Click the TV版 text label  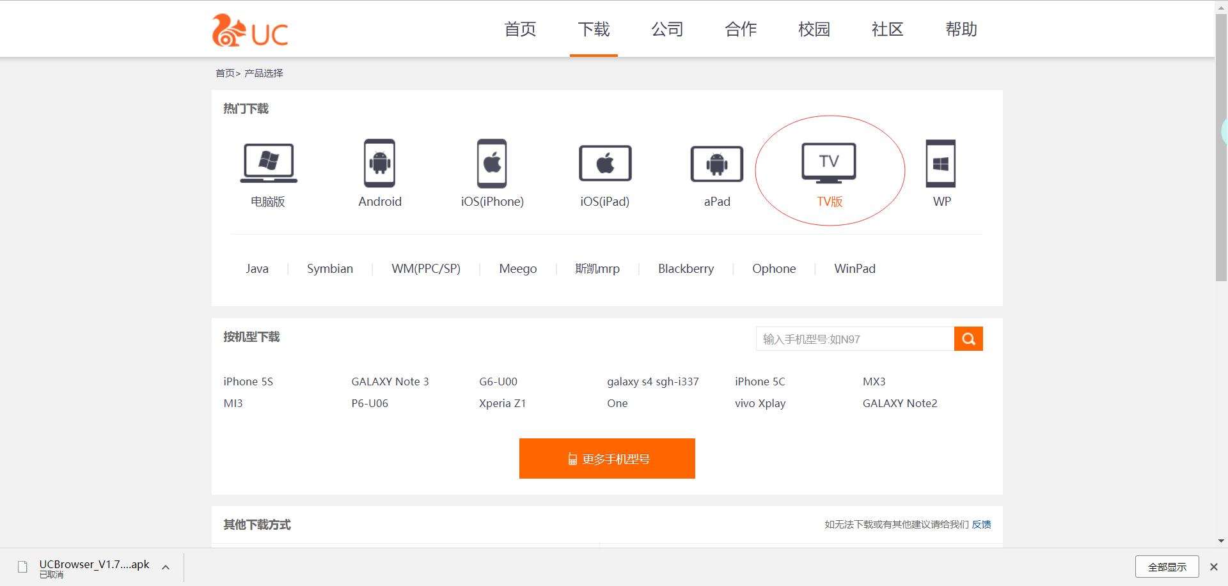[x=830, y=202]
